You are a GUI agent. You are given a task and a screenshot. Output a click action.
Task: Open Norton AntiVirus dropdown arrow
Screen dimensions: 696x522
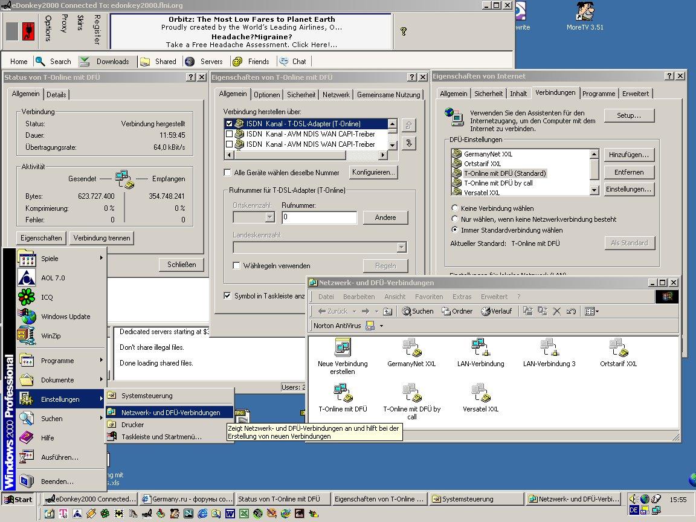point(381,326)
